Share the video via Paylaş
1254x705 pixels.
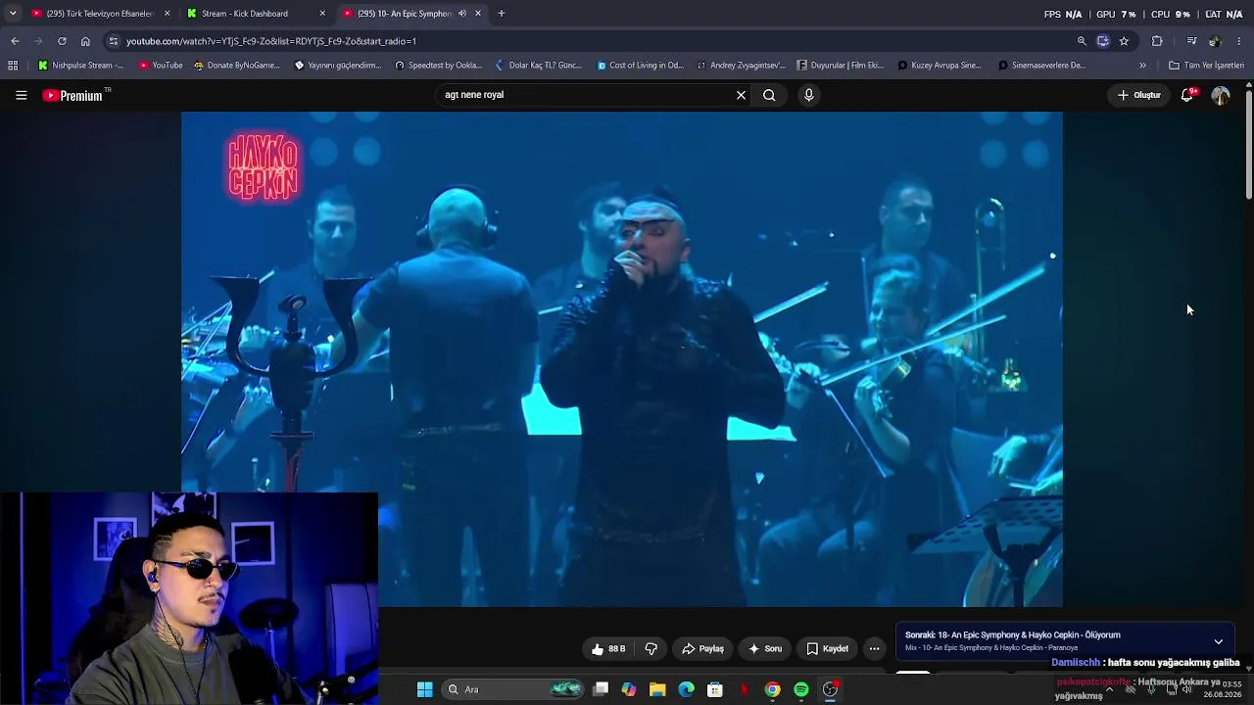(x=702, y=648)
